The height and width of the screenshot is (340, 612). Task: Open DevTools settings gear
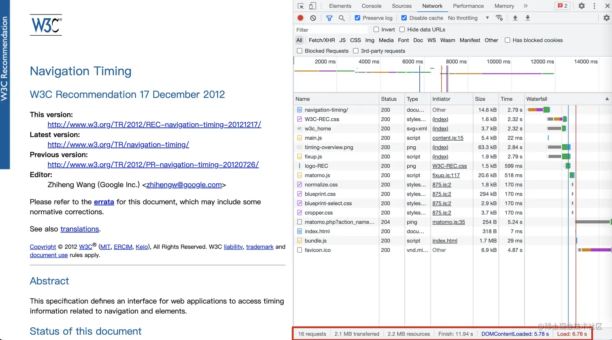[x=581, y=6]
